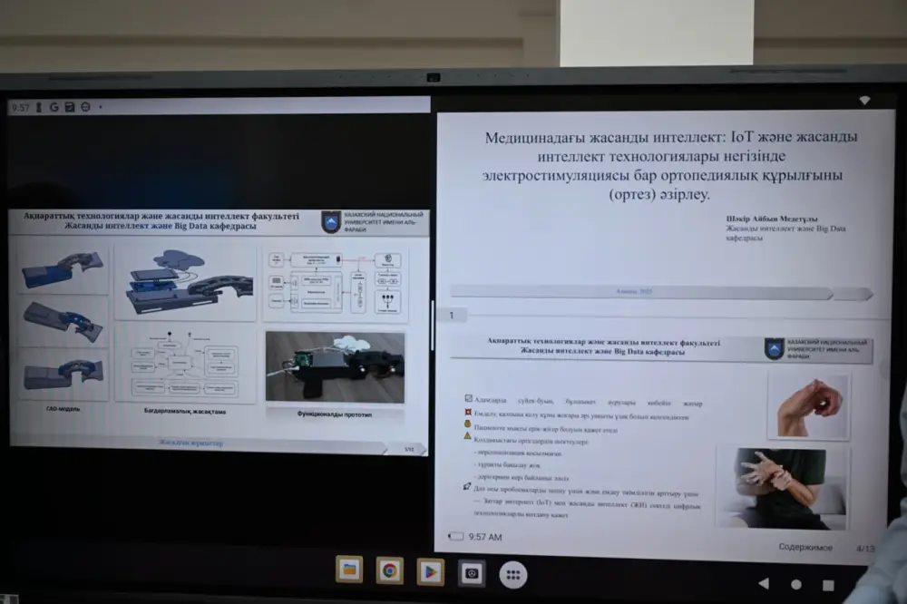907x604 pixels.
Task: Open the screenshot icon in the top status bar
Action: point(70,106)
